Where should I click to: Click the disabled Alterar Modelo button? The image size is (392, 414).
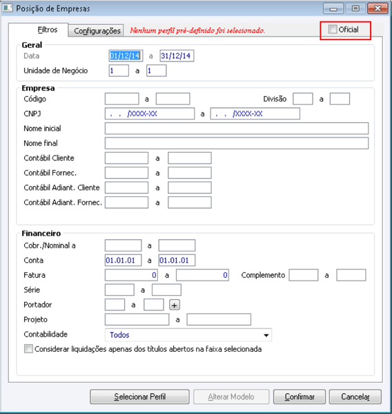[x=231, y=397]
